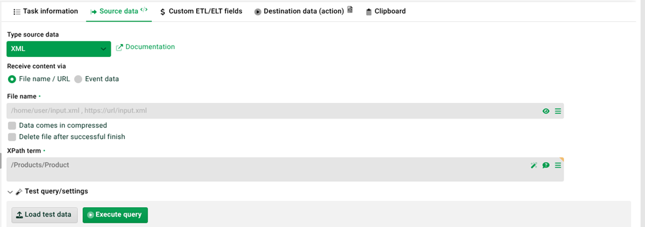Open the hamburger menu in File name field
The width and height of the screenshot is (645, 227).
[x=558, y=111]
